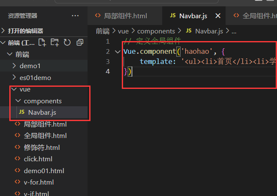Collapse the components folder

point(18,101)
